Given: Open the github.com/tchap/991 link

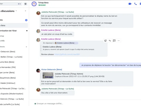Looking at the screenshot, I should (x=67, y=54).
